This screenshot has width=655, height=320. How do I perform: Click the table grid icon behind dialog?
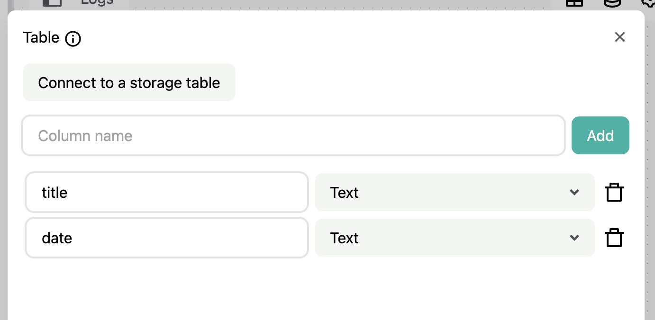[574, 3]
